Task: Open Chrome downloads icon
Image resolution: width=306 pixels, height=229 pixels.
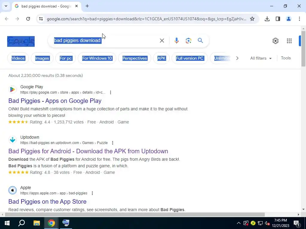Action: point(267,19)
